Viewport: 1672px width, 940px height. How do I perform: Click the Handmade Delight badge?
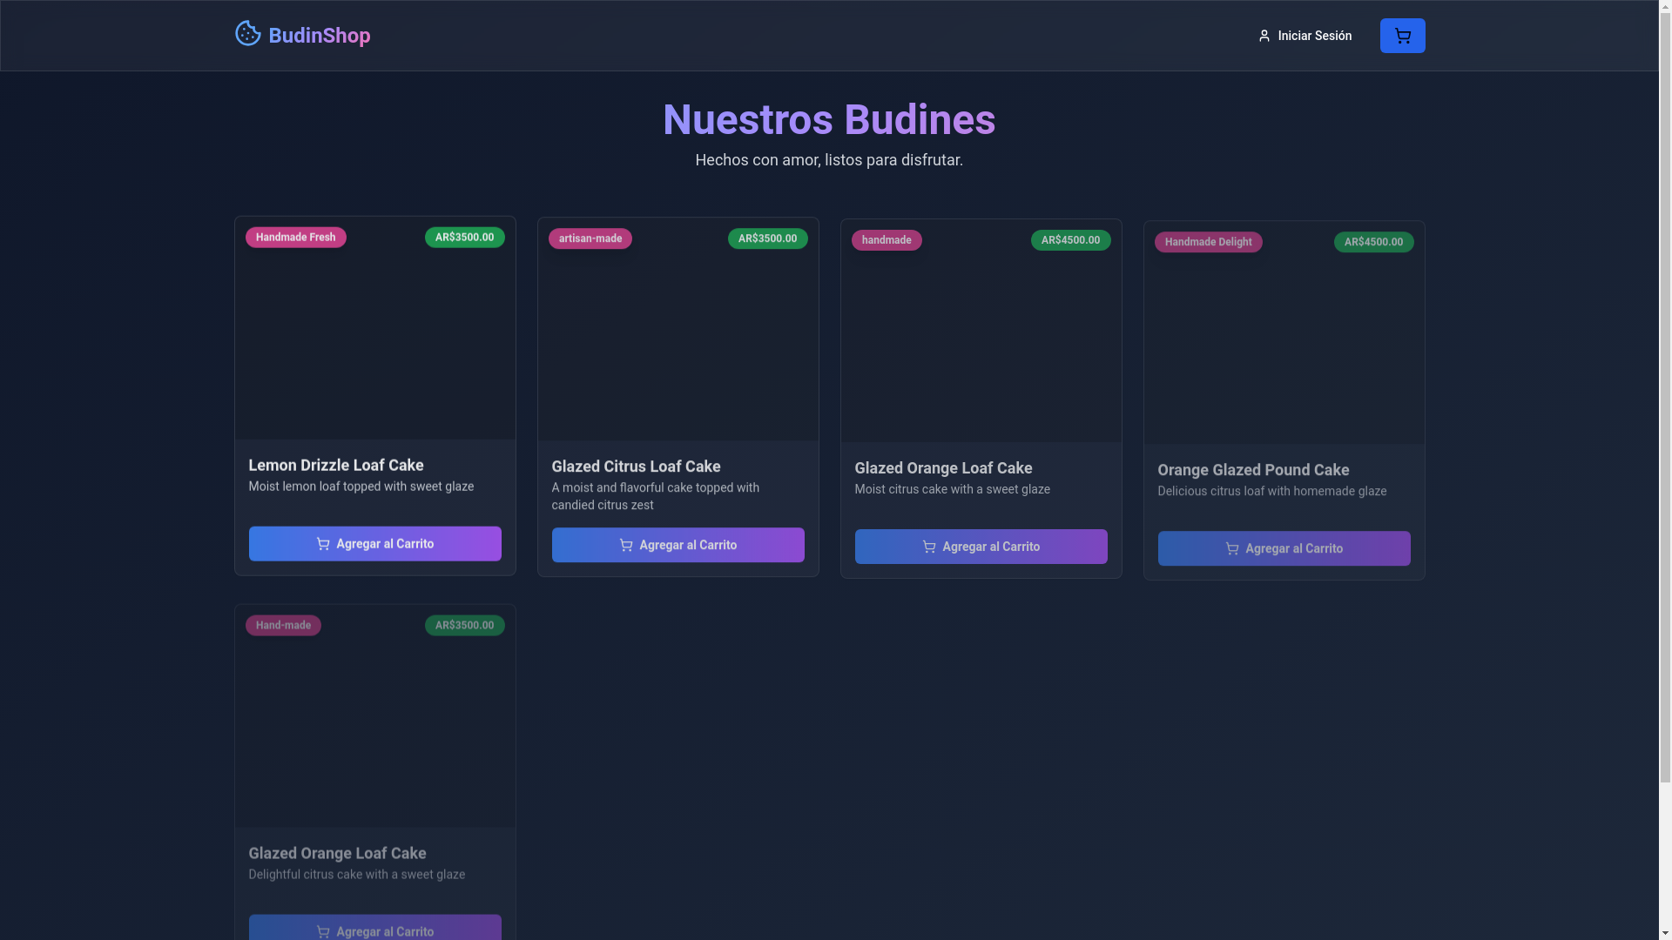click(1208, 242)
